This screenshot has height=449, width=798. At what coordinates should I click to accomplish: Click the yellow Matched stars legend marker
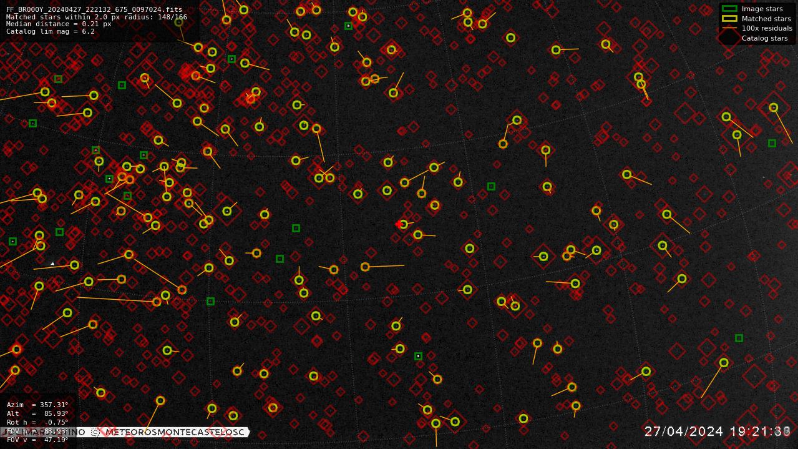729,19
